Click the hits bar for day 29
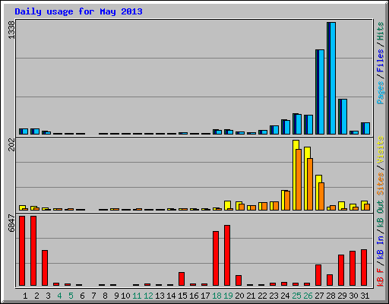The height and width of the screenshot is (304, 389). [x=343, y=116]
